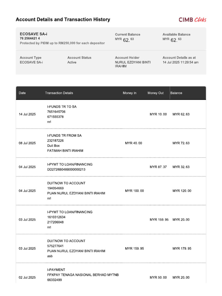Select the Transaction Details column header

[x=59, y=93]
